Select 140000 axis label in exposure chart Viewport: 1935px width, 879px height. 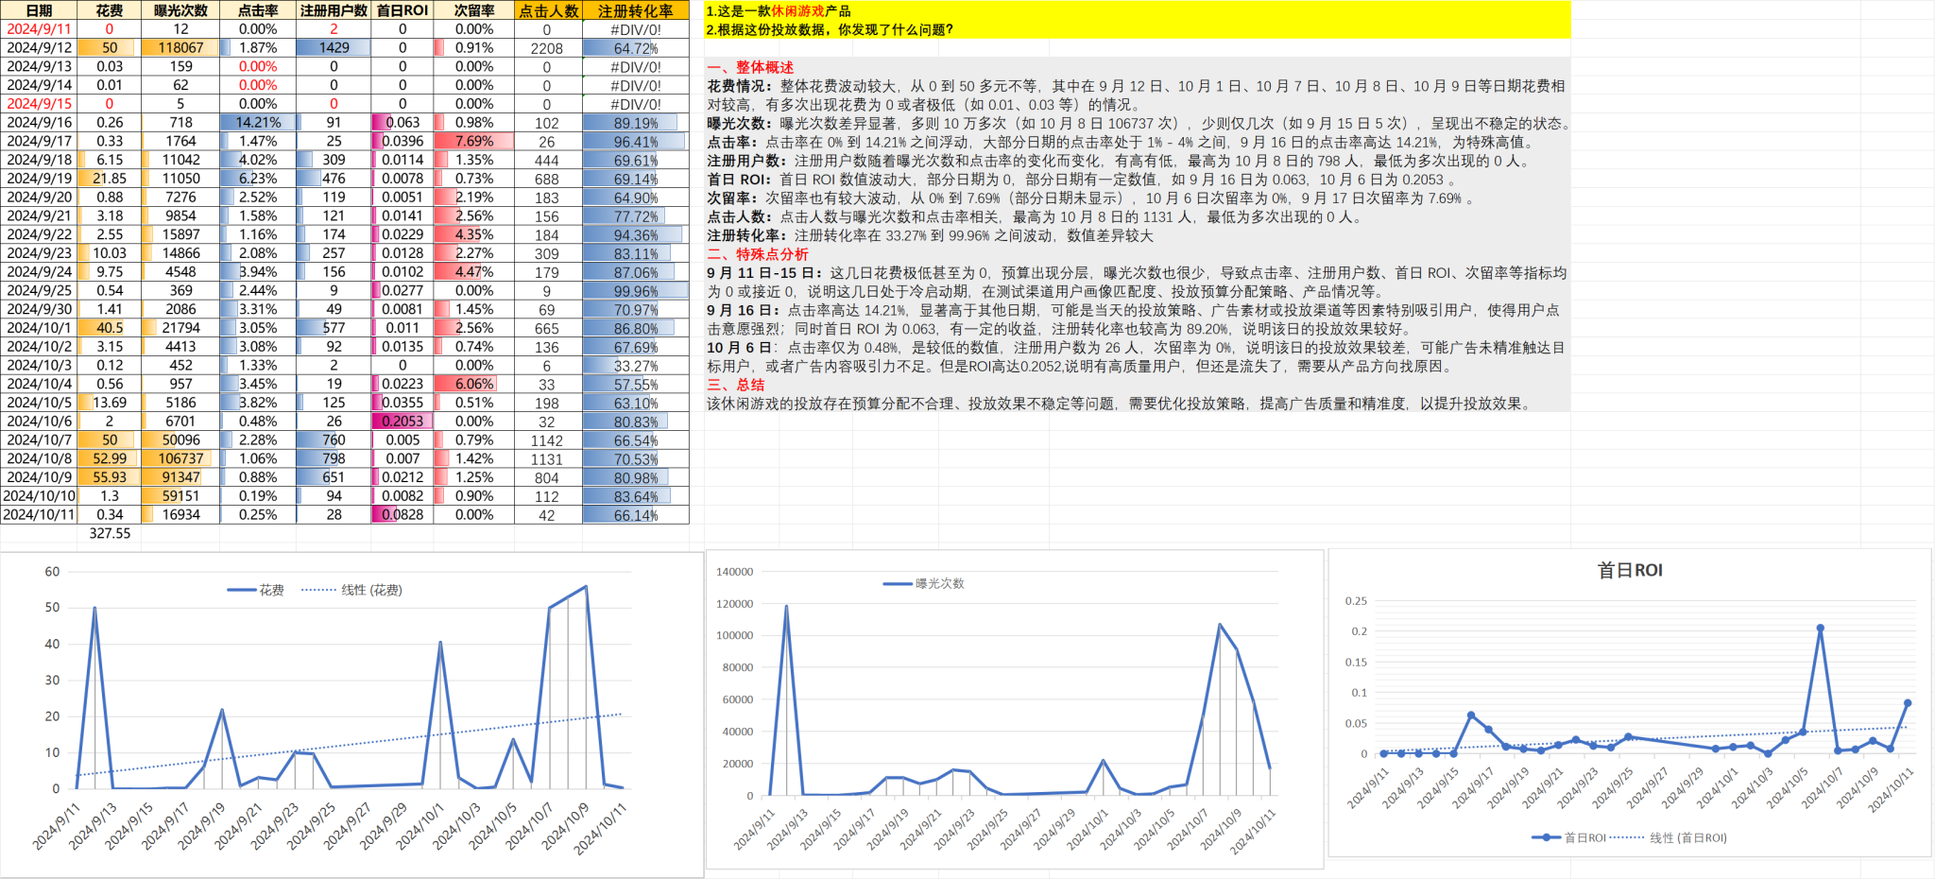coord(735,572)
